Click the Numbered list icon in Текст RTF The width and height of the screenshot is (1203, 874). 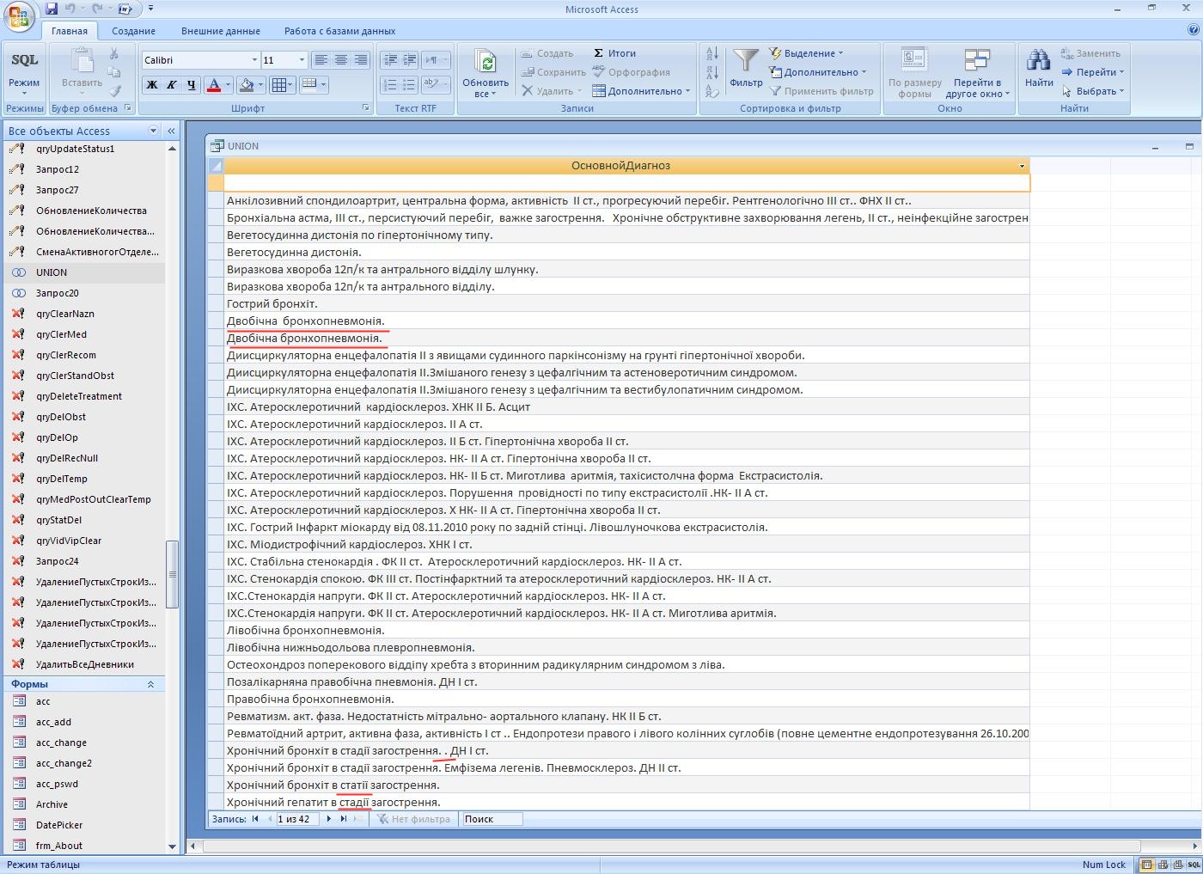(389, 84)
